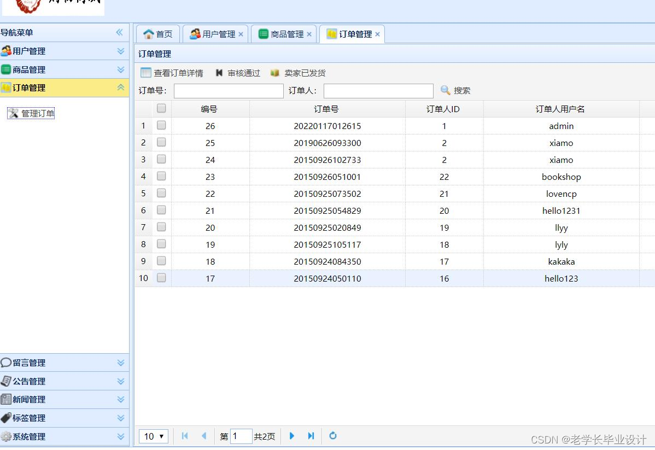
Task: Collapse the 导航菜单 navigation panel
Action: 120,32
